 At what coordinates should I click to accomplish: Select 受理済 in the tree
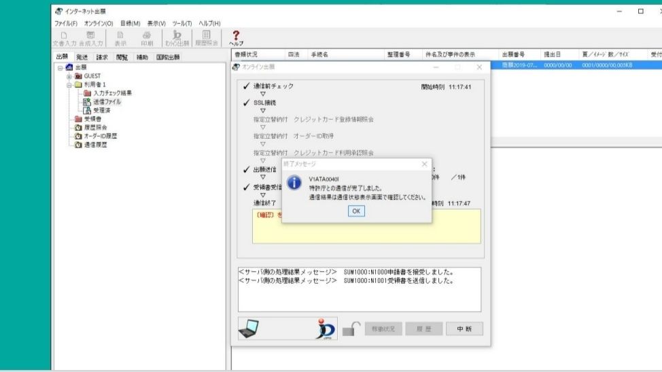click(103, 109)
